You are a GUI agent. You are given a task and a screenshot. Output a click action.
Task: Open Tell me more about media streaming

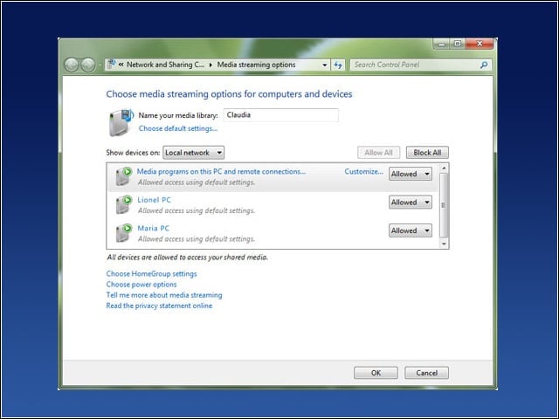click(164, 295)
